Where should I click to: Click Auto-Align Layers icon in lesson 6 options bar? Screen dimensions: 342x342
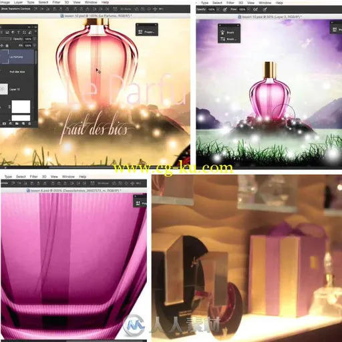click(92, 183)
